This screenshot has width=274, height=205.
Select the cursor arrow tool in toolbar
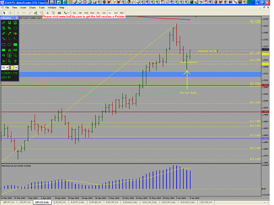(4, 13)
